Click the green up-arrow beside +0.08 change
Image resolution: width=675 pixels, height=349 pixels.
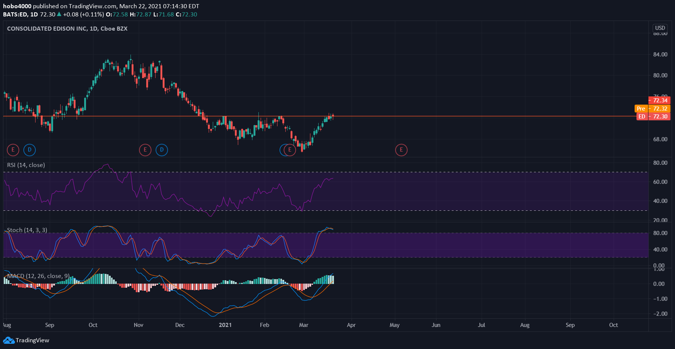click(59, 14)
